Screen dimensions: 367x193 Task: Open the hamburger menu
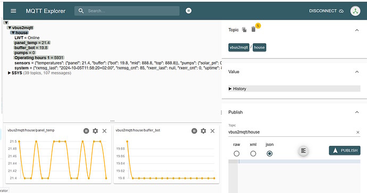click(x=13, y=11)
